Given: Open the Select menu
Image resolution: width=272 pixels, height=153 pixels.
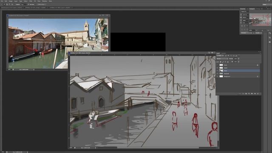Looking at the screenshot, I should (x=25, y=1).
